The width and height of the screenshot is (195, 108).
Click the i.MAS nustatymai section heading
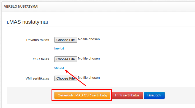point(27,22)
